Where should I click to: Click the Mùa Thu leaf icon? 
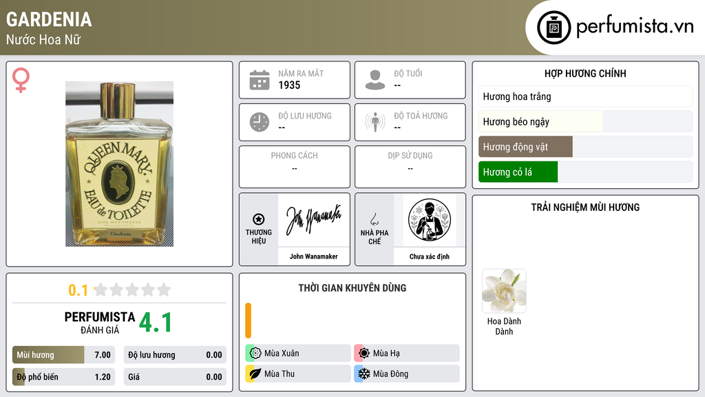pos(255,374)
